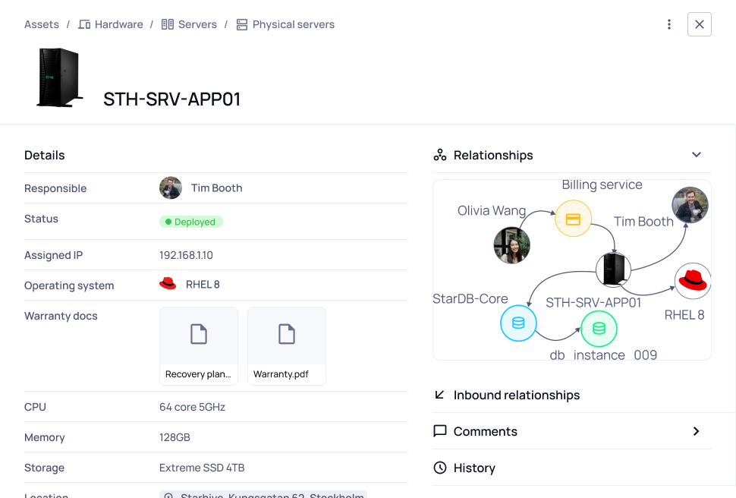Click Tim Booth responsible person
The width and height of the screenshot is (736, 498).
coord(216,188)
